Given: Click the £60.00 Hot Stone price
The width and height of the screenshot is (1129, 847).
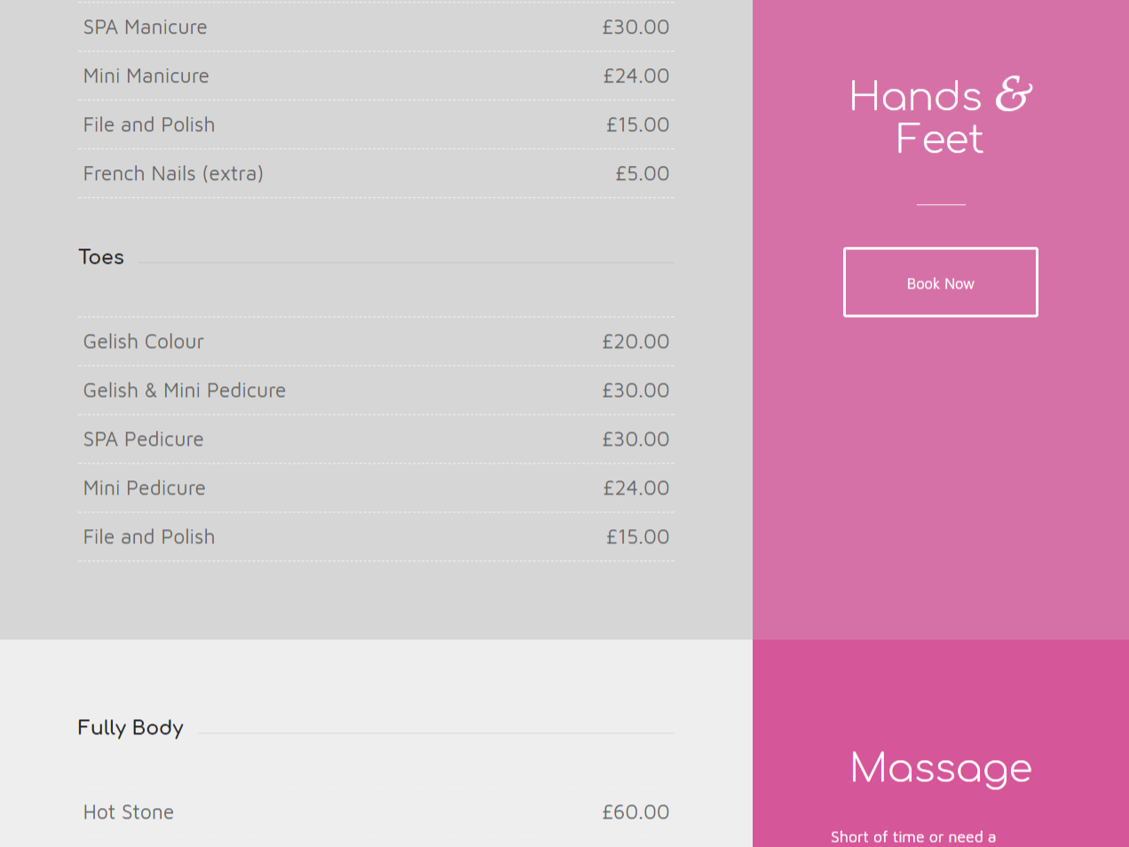Looking at the screenshot, I should click(636, 811).
